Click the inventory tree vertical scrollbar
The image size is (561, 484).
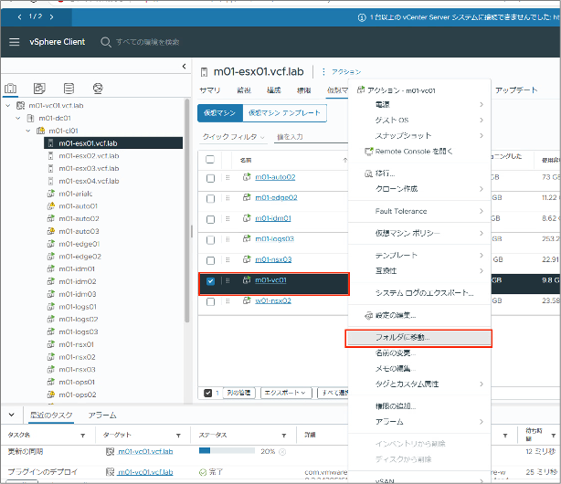(186, 211)
